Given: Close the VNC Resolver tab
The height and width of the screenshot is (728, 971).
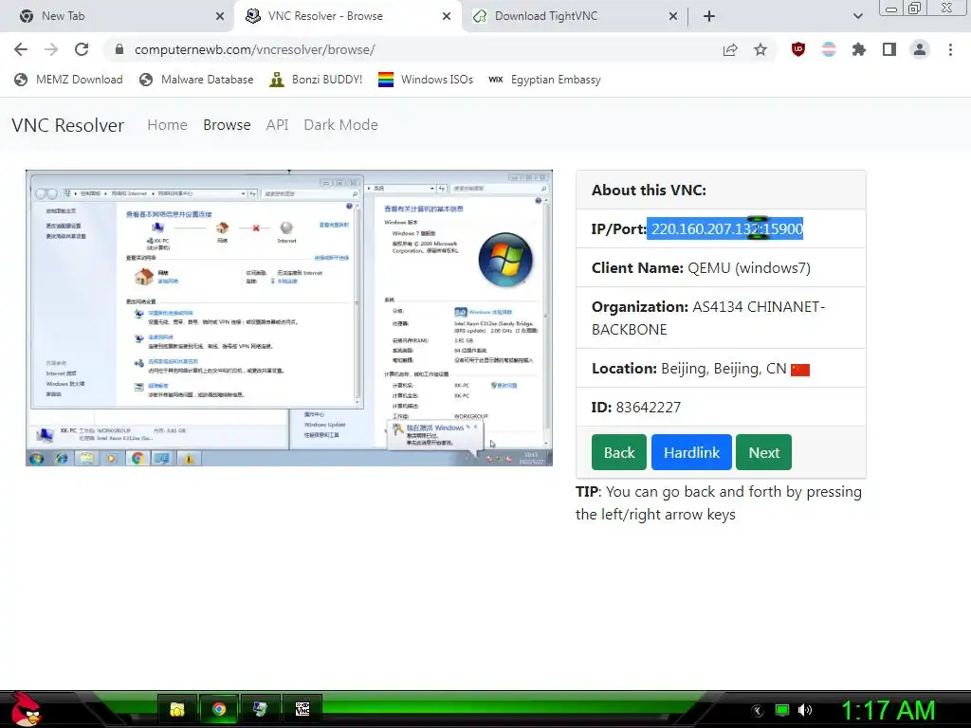Looking at the screenshot, I should tap(447, 16).
